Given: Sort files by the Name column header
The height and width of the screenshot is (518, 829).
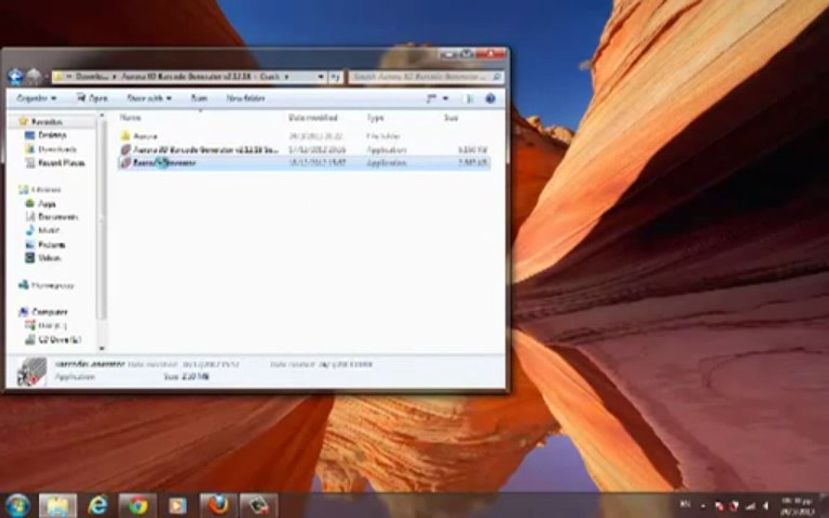Looking at the screenshot, I should [x=130, y=118].
